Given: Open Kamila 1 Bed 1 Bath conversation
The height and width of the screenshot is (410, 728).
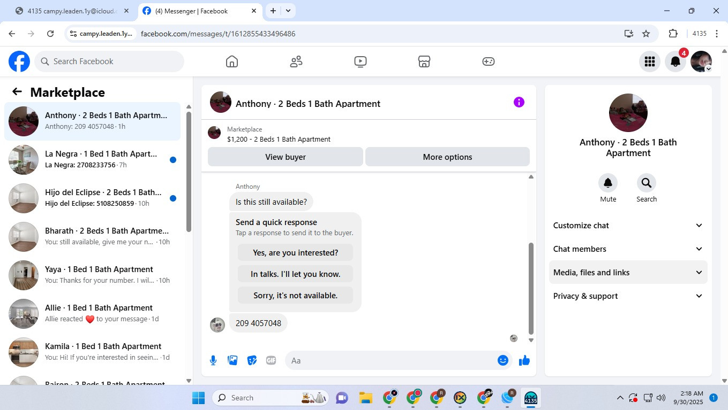Looking at the screenshot, I should tap(92, 352).
